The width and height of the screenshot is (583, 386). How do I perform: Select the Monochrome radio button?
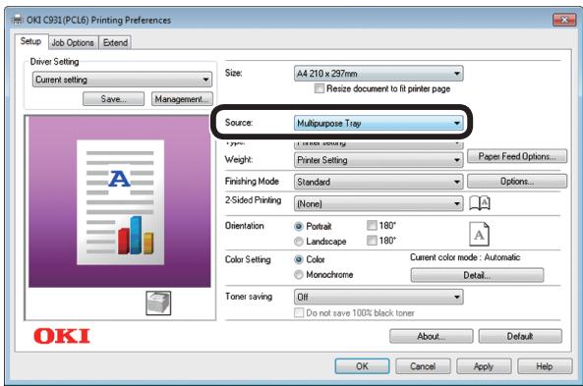[x=299, y=275]
